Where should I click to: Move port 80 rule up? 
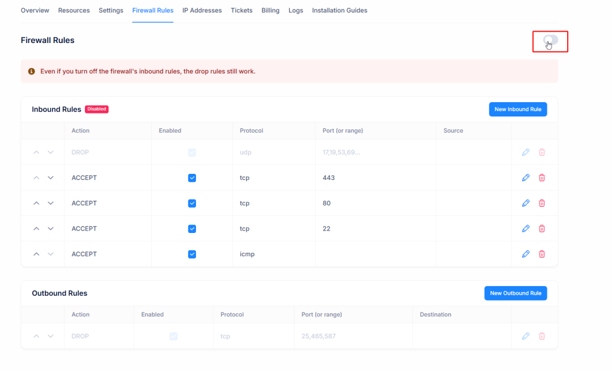[x=36, y=203]
